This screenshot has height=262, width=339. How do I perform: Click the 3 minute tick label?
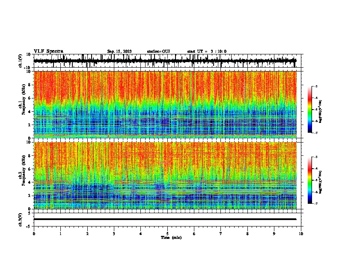[x=114, y=234]
